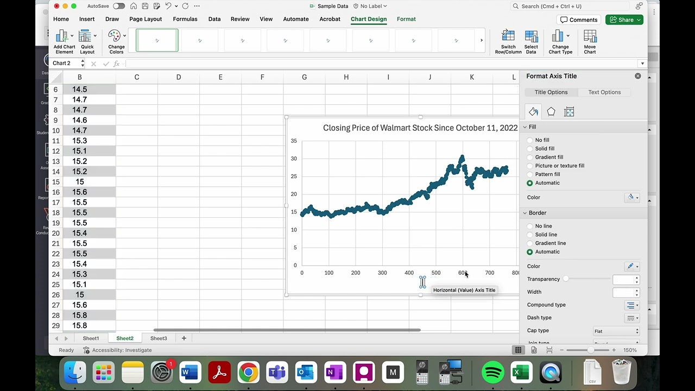Open Dash type dropdown
695x391 pixels.
click(633, 318)
